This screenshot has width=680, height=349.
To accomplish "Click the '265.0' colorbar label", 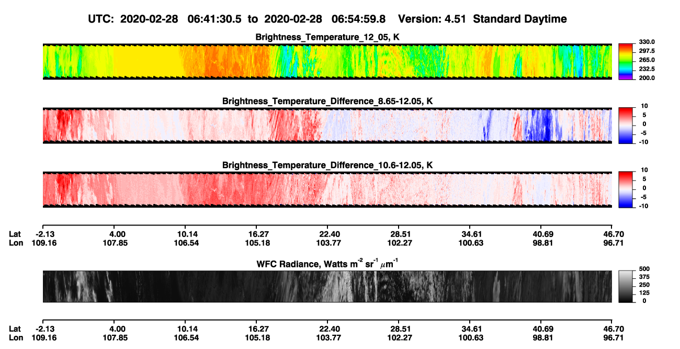I will point(647,60).
